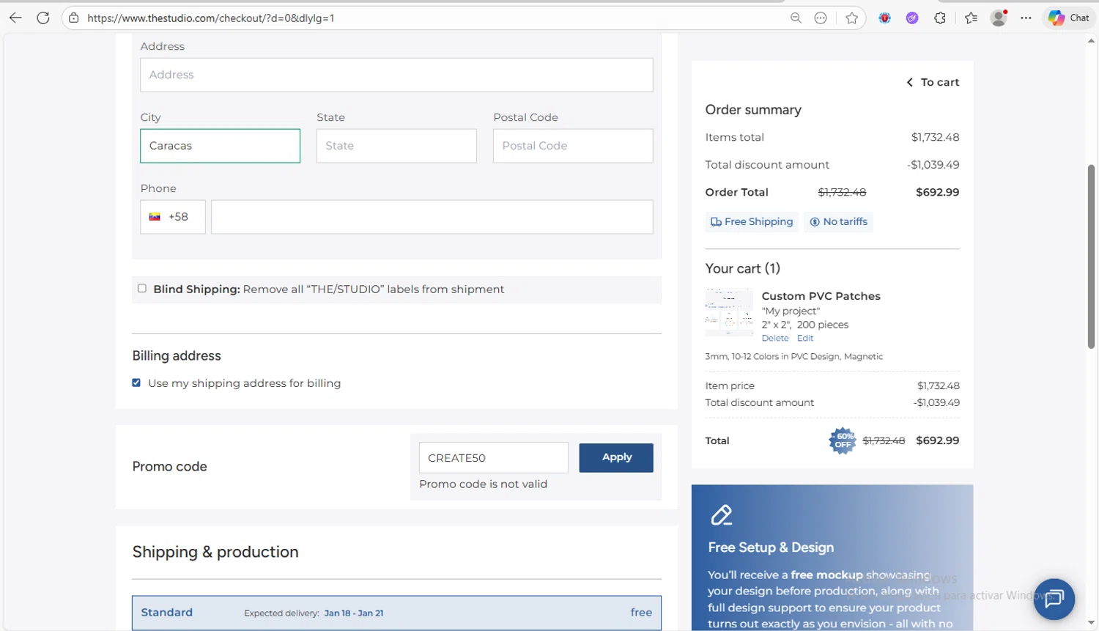Image resolution: width=1099 pixels, height=631 pixels.
Task: Add page to favorites star icon
Action: (851, 18)
